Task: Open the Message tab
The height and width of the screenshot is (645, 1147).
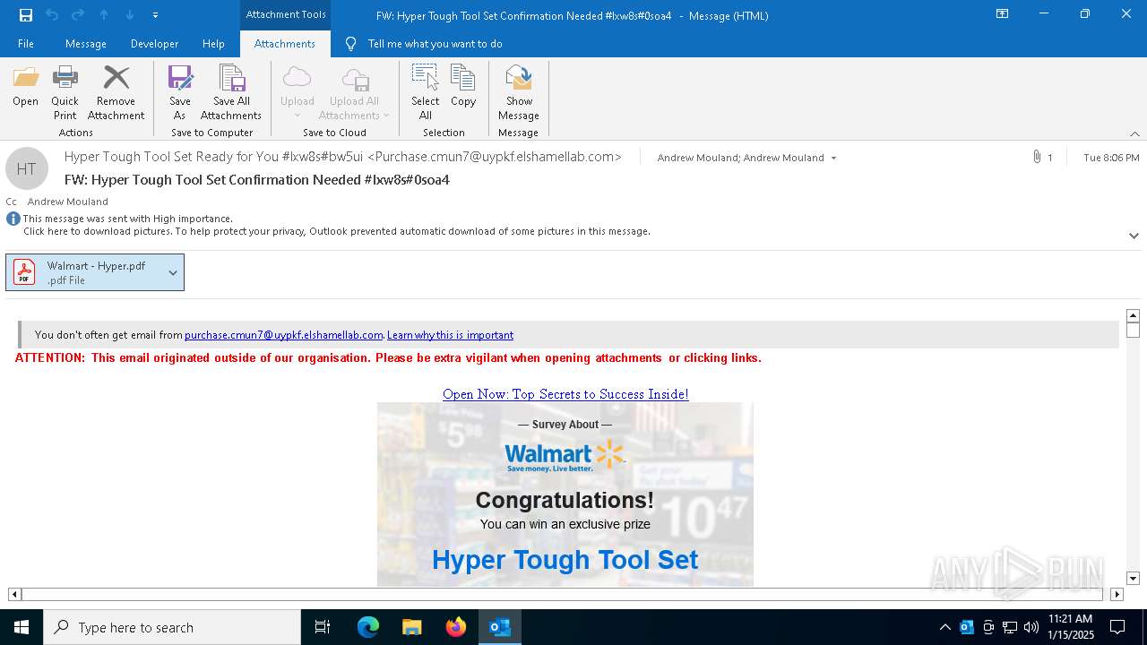Action: tap(86, 43)
